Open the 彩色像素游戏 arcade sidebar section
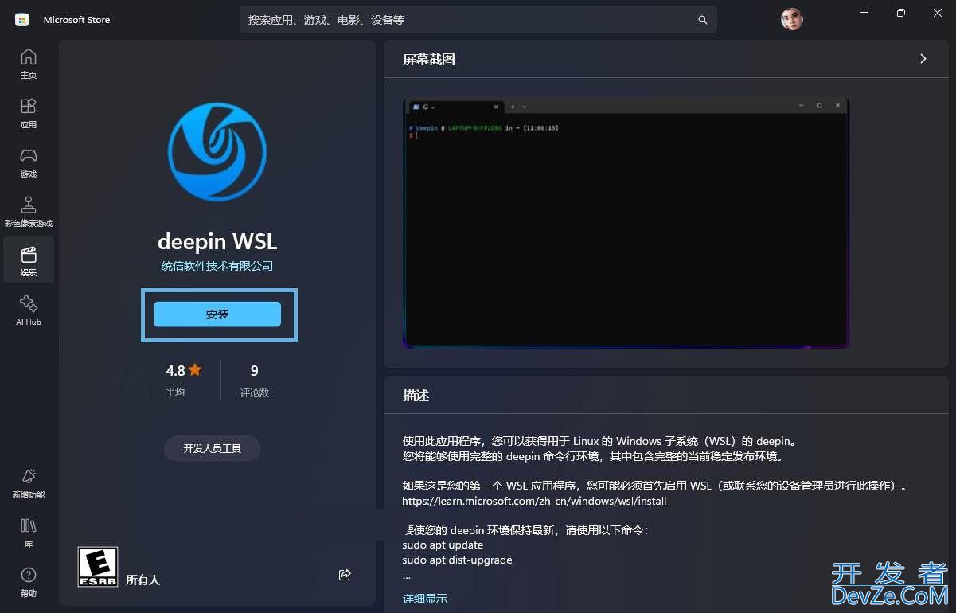The width and height of the screenshot is (956, 613). [x=29, y=212]
